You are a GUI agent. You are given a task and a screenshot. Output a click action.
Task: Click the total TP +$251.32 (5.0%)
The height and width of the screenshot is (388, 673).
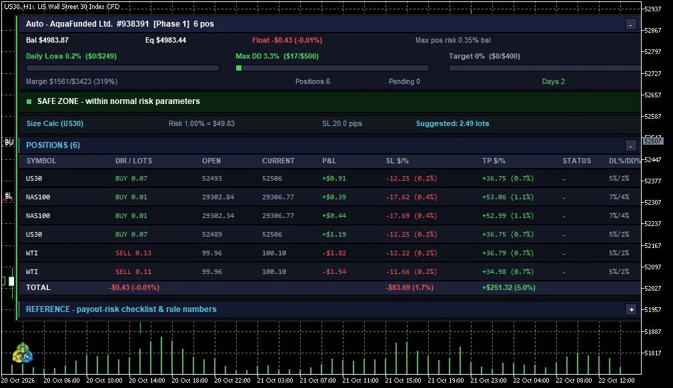click(509, 287)
